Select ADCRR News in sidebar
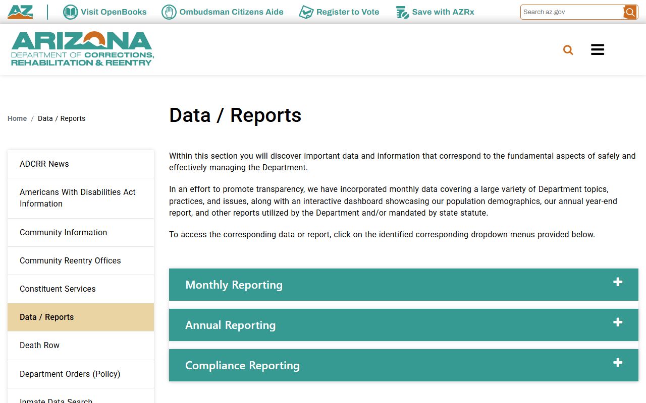The image size is (646, 403). [81, 164]
